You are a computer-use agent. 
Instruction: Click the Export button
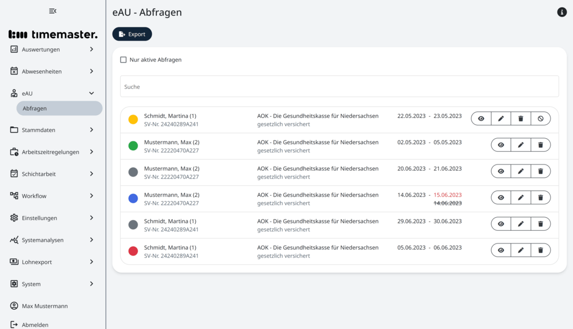pos(132,34)
